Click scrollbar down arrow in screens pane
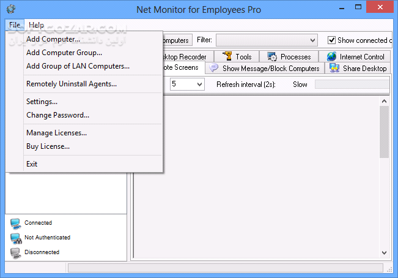This screenshot has height=278, width=398. pyautogui.click(x=384, y=253)
